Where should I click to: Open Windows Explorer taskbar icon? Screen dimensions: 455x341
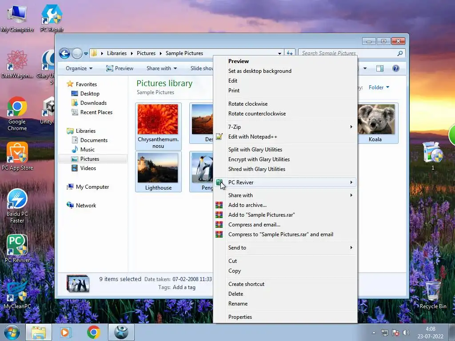(x=39, y=332)
